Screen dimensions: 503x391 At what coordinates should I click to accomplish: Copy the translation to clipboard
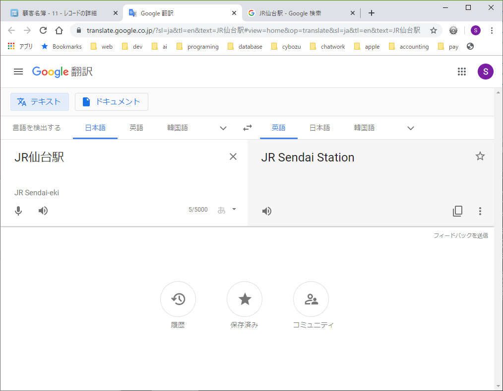click(x=457, y=211)
